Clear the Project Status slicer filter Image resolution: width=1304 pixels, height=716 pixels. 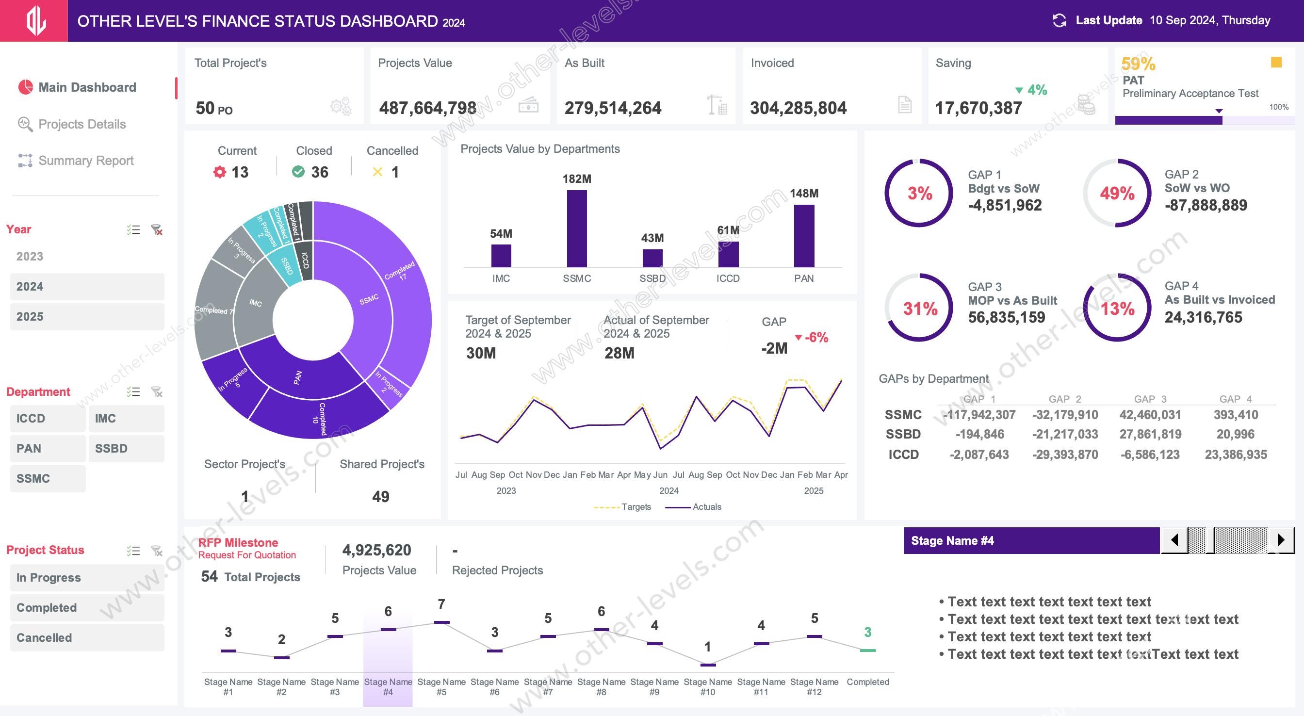click(157, 551)
